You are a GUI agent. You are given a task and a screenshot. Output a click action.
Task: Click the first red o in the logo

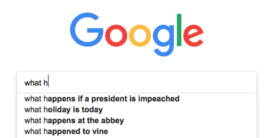116,36
